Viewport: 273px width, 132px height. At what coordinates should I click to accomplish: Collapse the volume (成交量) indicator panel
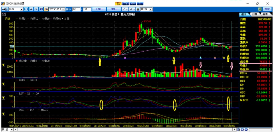coord(3,65)
